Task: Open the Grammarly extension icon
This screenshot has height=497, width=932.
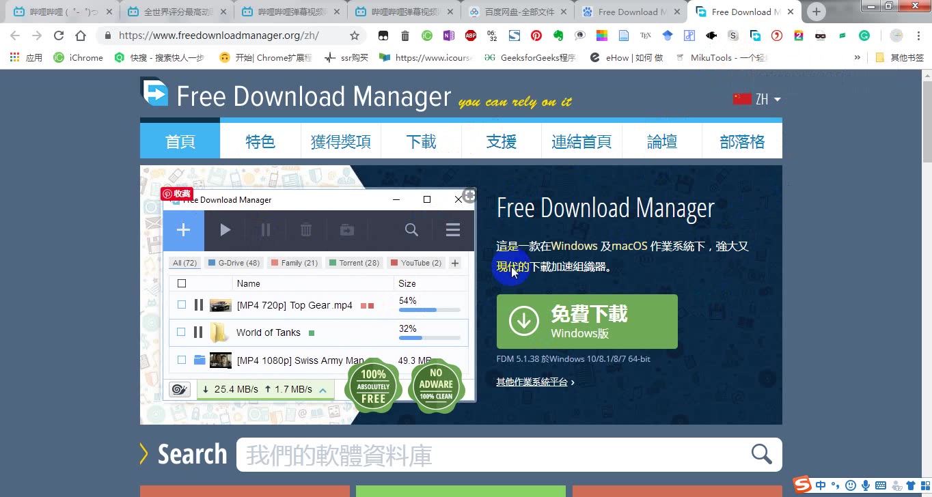Action: coord(864,35)
